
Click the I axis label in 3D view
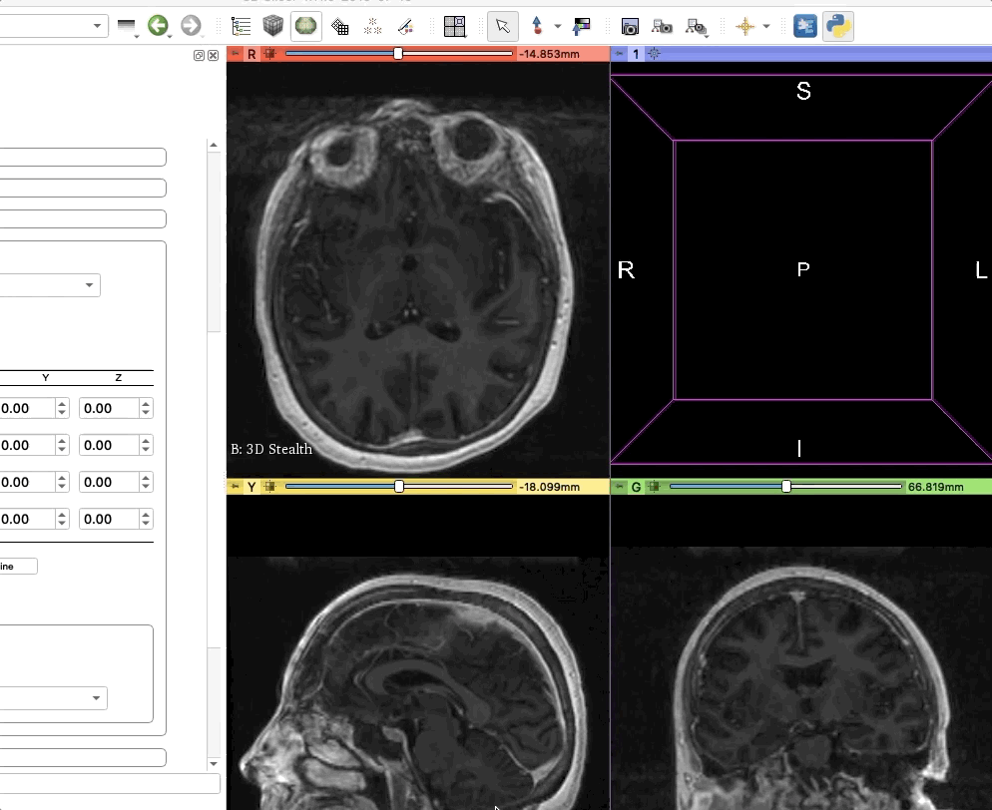pyautogui.click(x=799, y=448)
